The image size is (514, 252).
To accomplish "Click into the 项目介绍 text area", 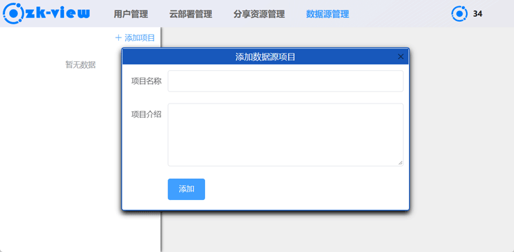I will 285,135.
